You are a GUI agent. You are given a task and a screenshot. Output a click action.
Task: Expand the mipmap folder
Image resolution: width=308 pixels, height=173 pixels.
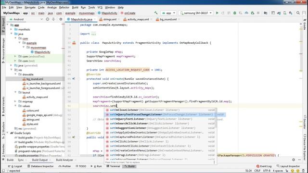15,101
